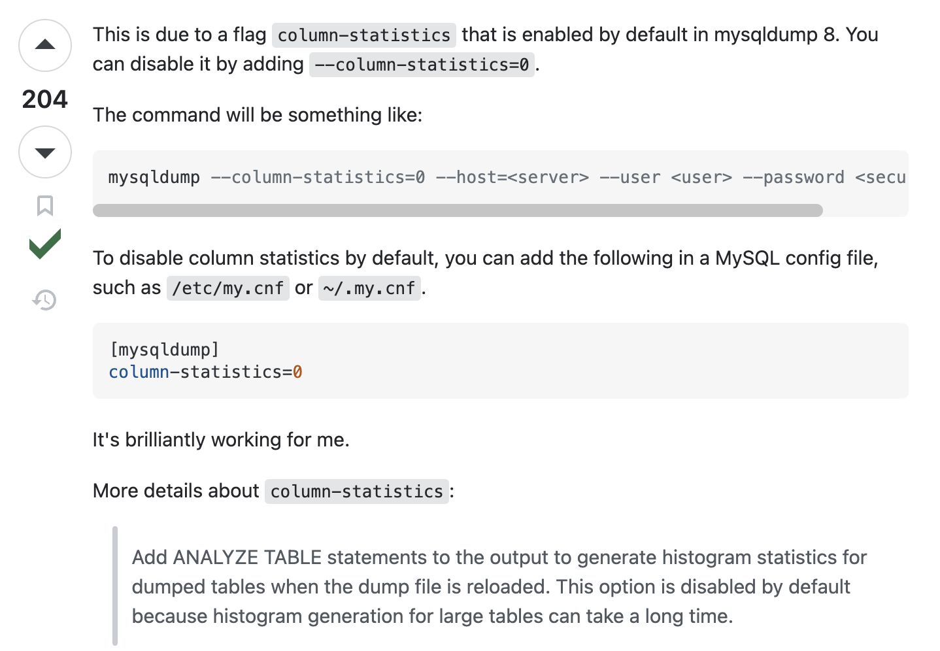
Task: Click 'The command will be something like:' line
Action: (x=258, y=115)
